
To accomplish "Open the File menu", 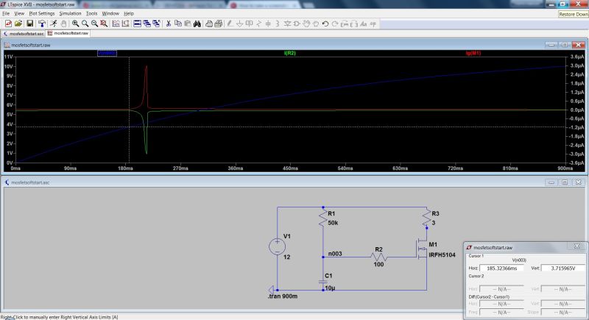I will point(6,13).
